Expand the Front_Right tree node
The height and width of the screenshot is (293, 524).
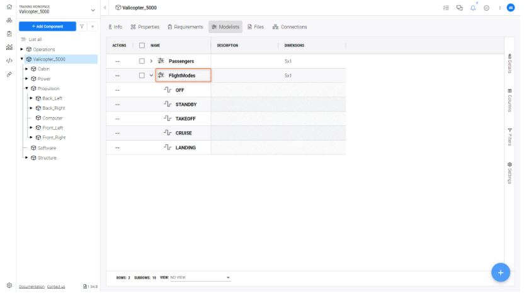pos(31,138)
